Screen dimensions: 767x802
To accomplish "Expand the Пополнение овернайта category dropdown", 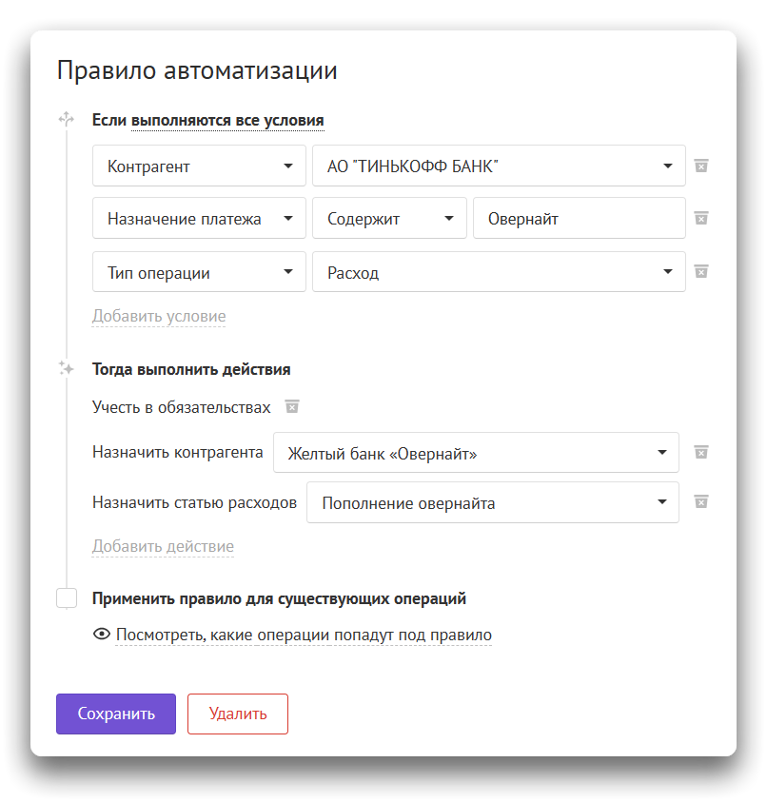I will coord(492,503).
